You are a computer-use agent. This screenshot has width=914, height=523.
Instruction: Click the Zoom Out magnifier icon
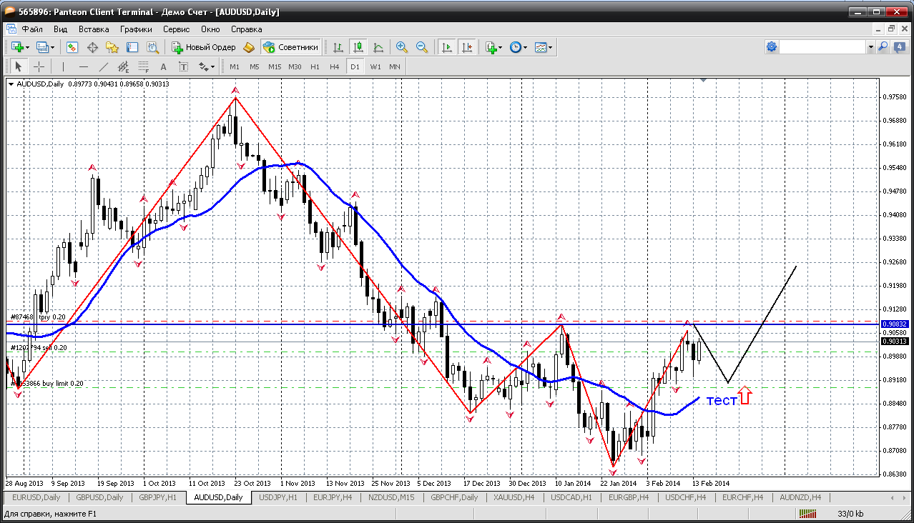pos(422,47)
